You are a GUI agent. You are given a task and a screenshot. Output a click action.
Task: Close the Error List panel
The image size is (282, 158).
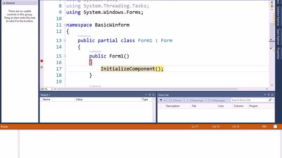point(272,95)
